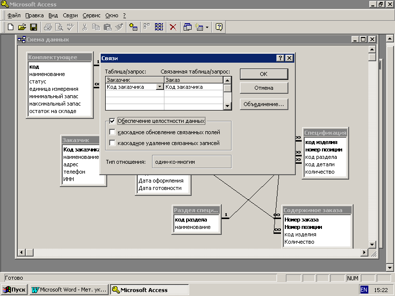Click the Print toolbar icon
395x296 pixels.
click(x=47, y=27)
